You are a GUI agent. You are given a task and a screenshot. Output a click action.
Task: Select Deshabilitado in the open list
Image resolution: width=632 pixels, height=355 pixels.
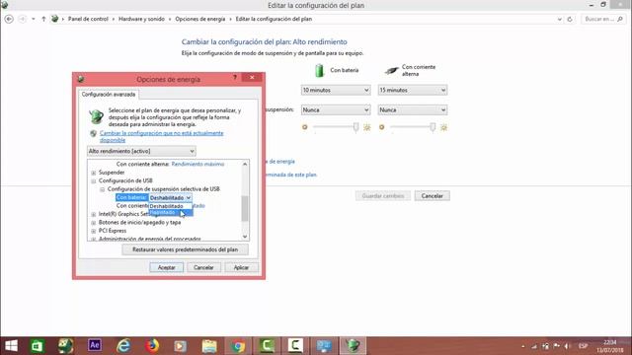coord(171,206)
